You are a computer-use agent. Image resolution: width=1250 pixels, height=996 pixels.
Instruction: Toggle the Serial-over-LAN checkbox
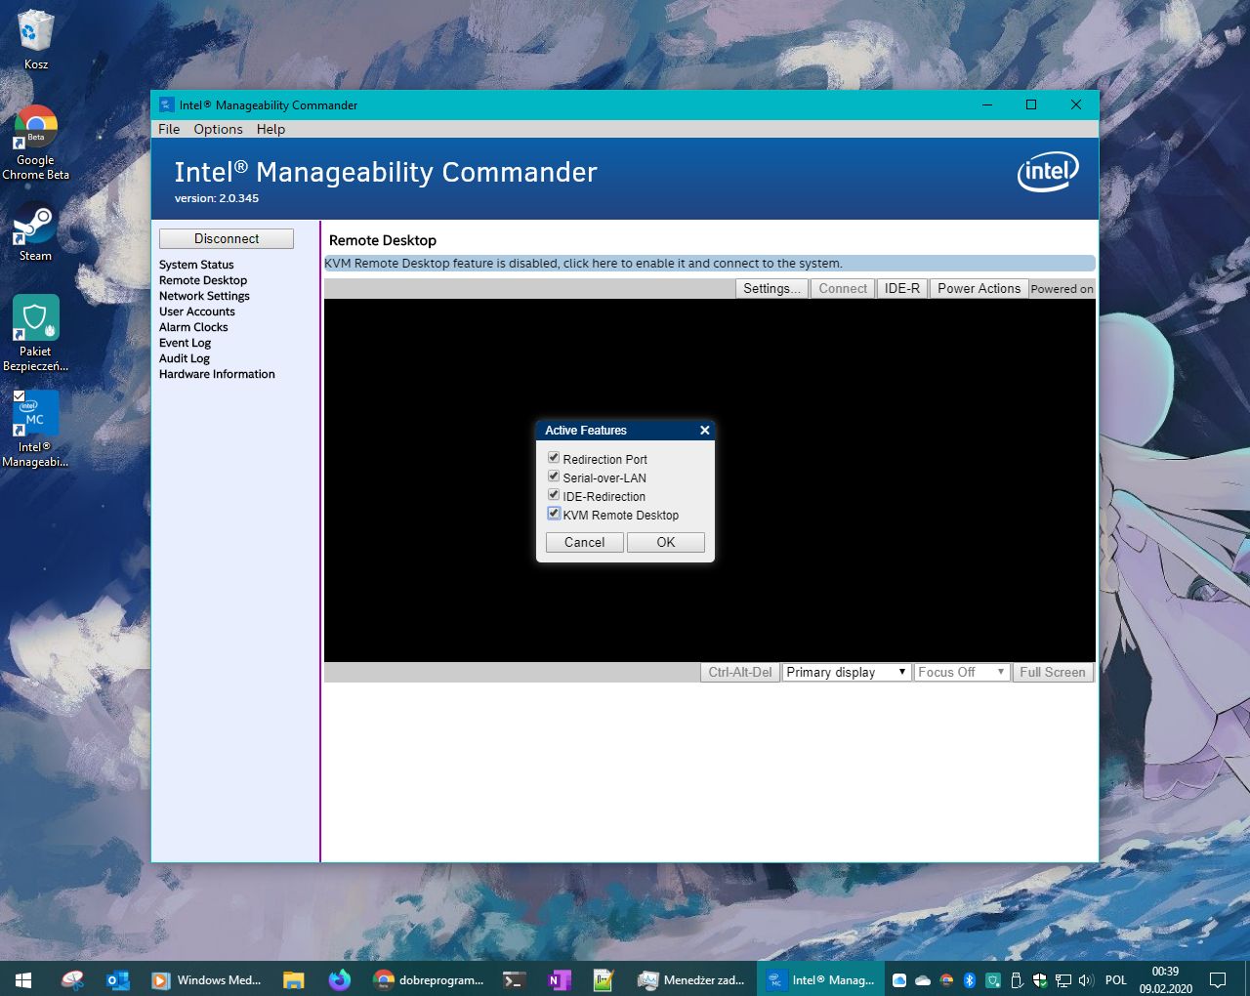tap(554, 477)
